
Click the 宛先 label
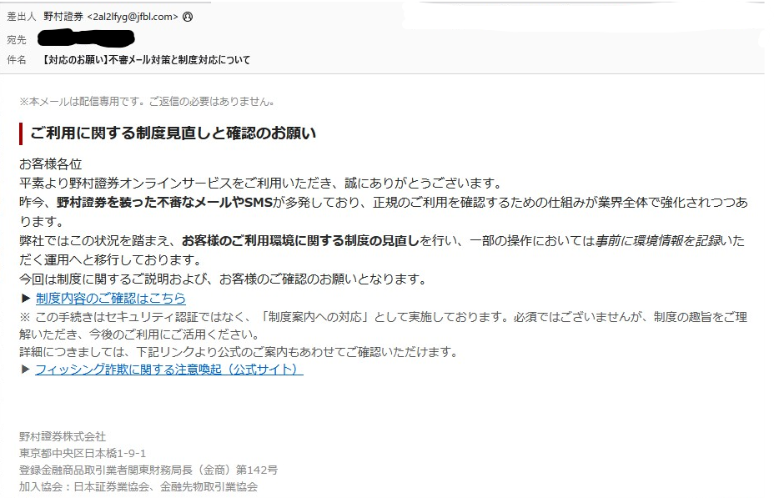[x=17, y=40]
